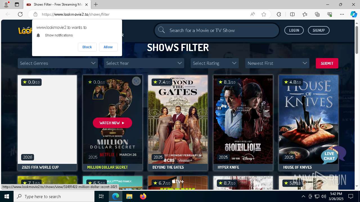Expand the Select Rating dropdown
Screen dimensions: 360x202
(215, 63)
